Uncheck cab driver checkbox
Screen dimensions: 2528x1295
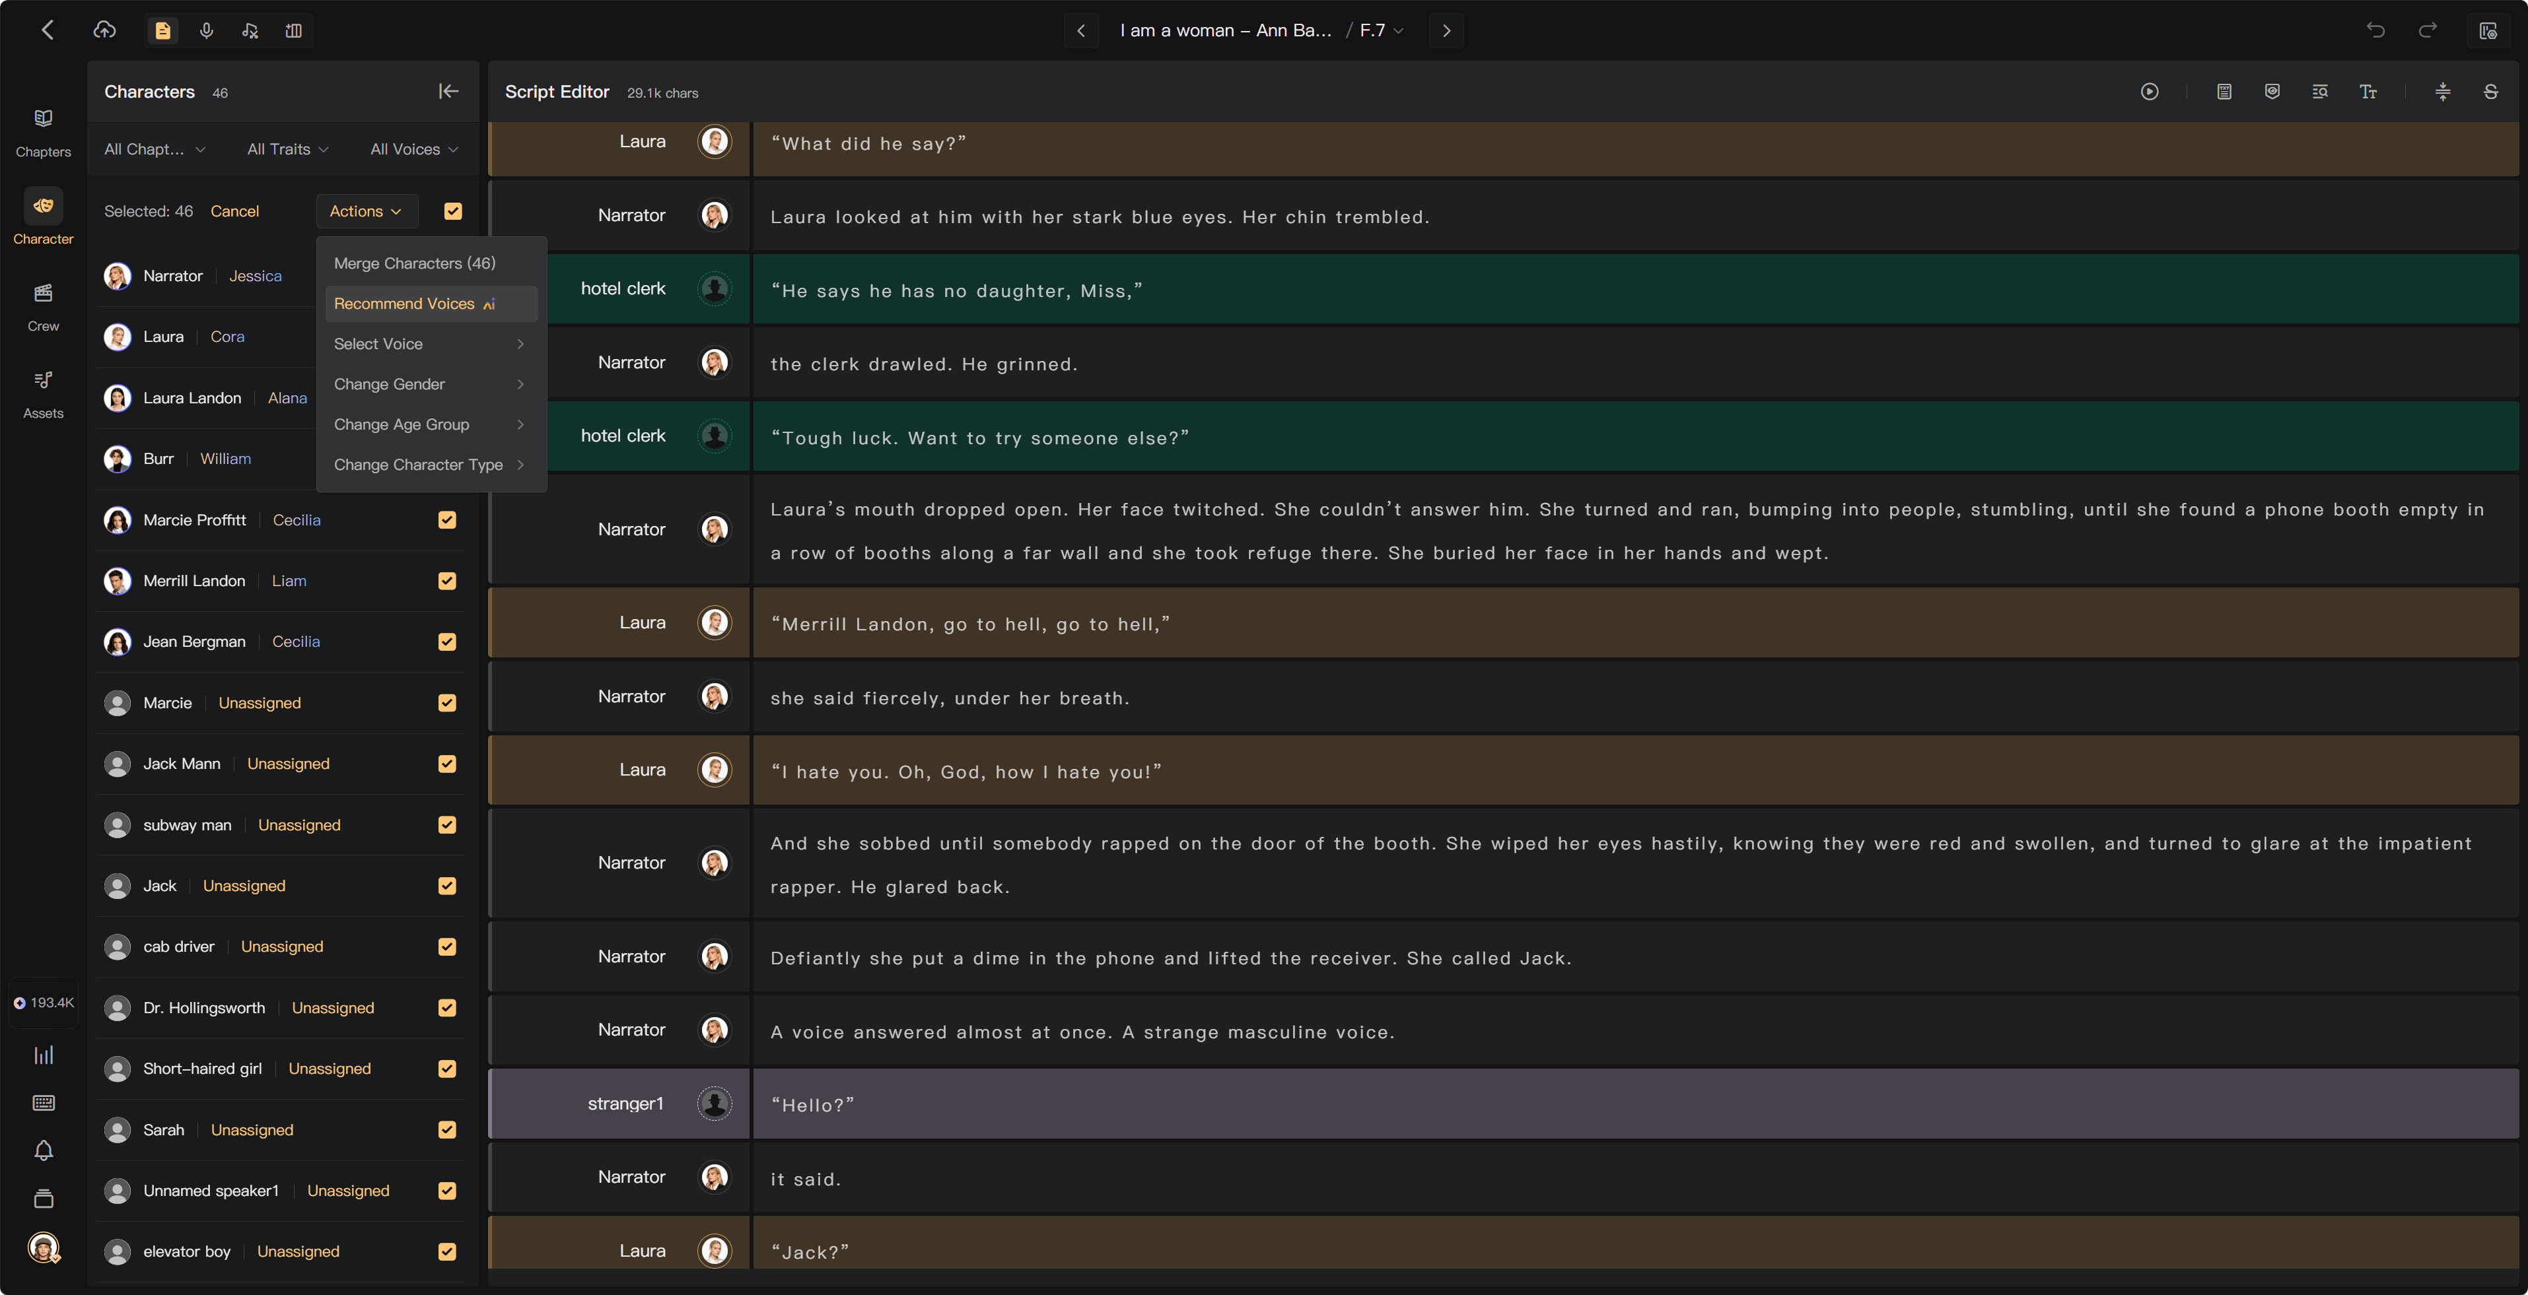click(446, 946)
